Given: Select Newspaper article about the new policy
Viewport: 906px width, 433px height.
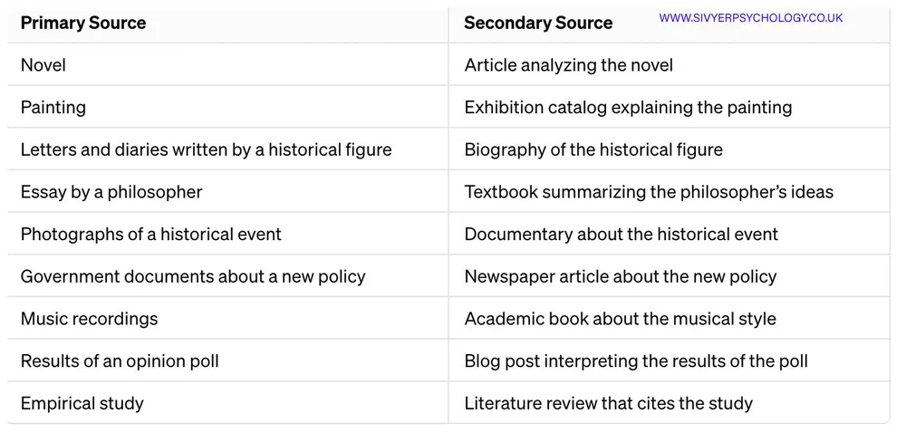Looking at the screenshot, I should [621, 276].
